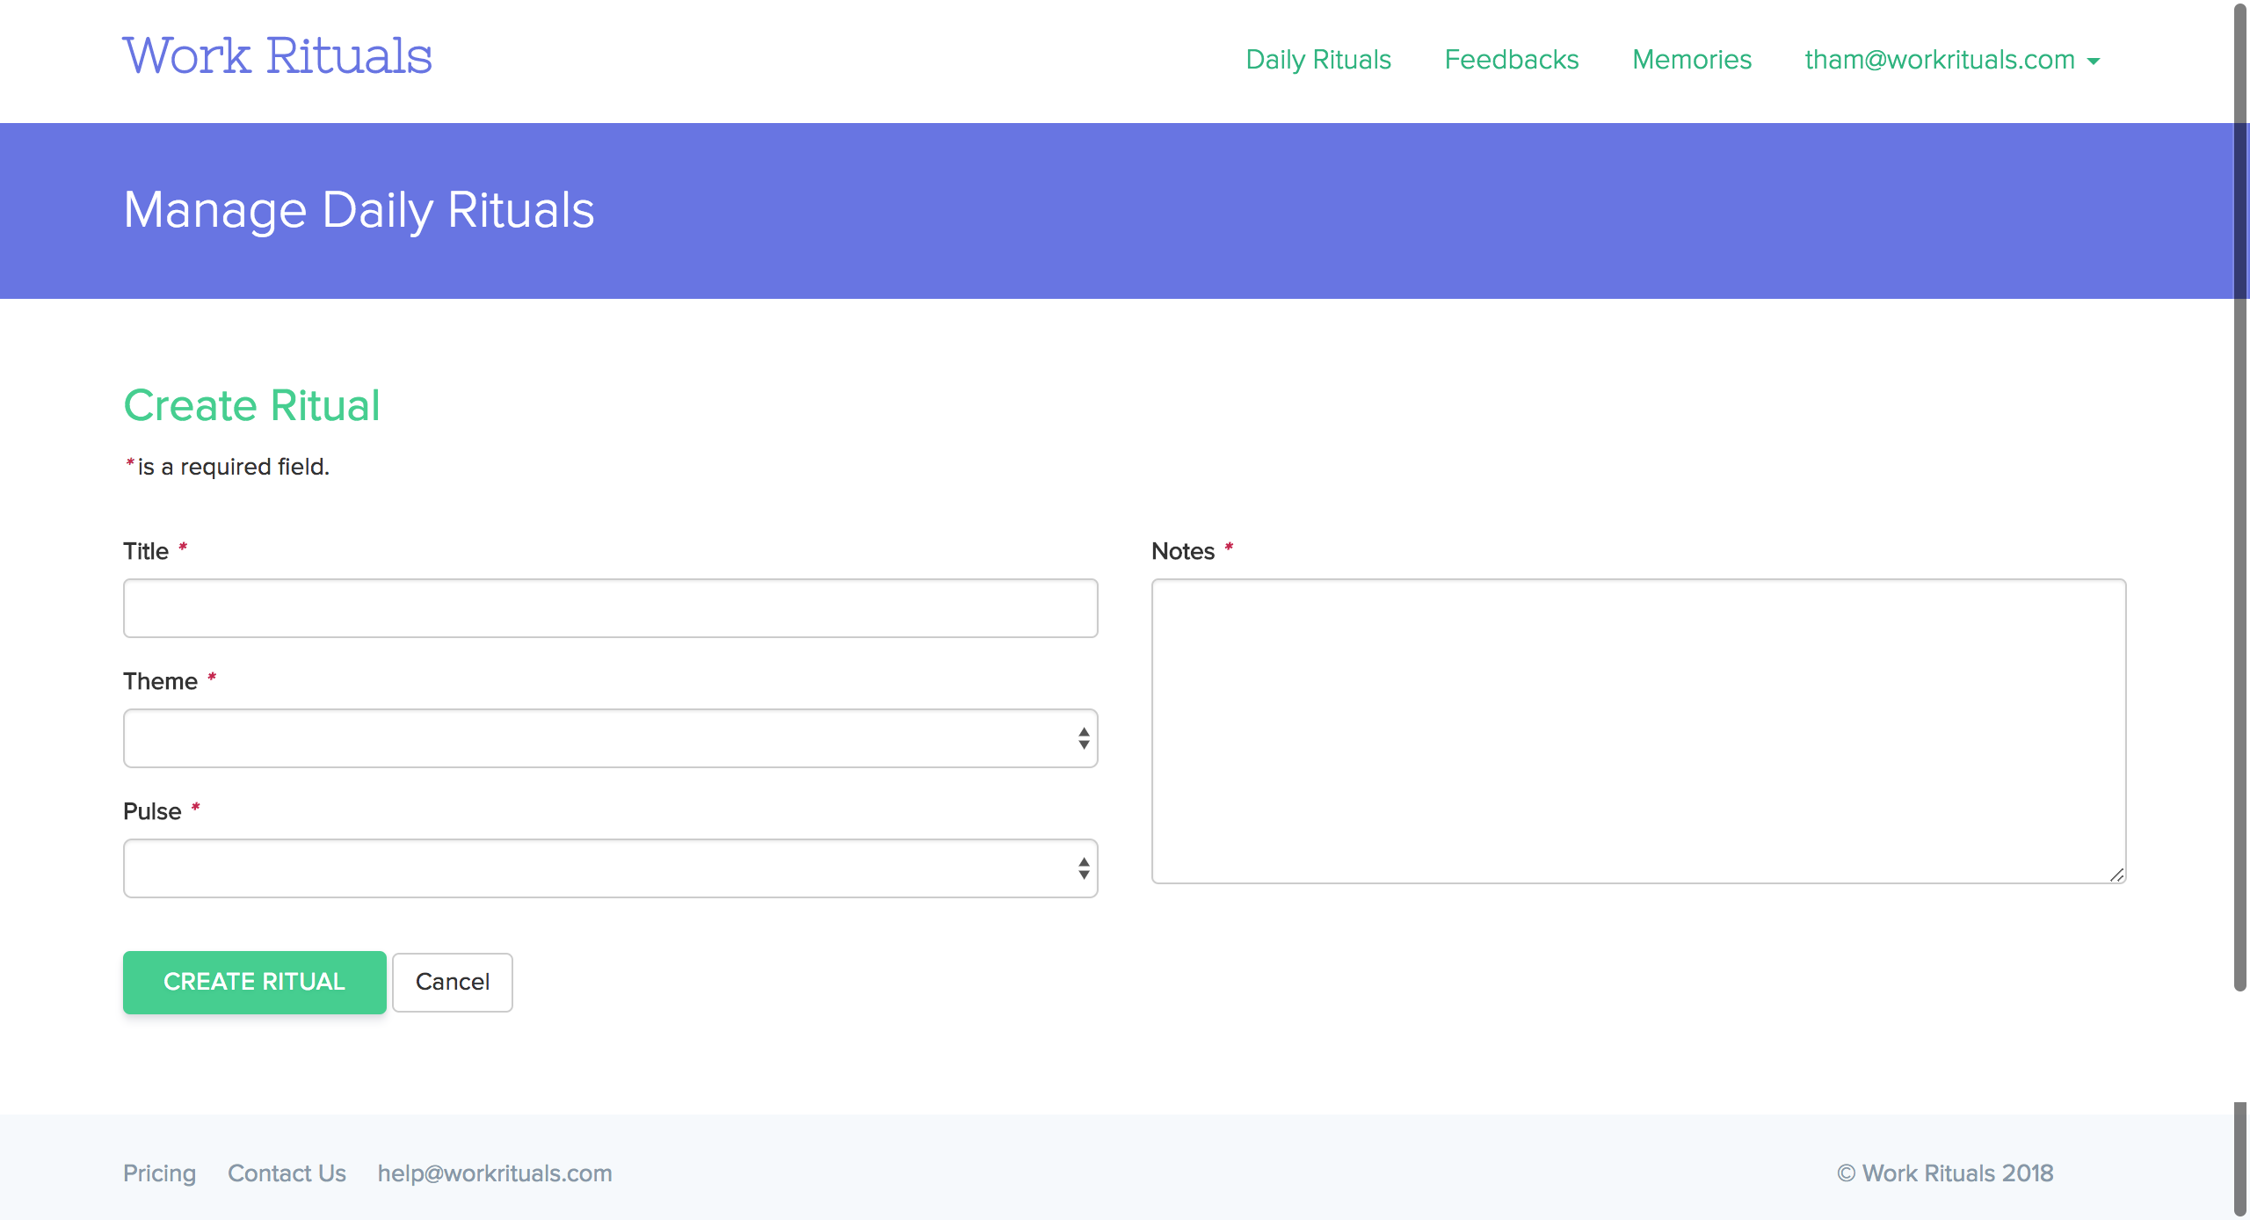Follow the Contact Us footer link

(287, 1173)
